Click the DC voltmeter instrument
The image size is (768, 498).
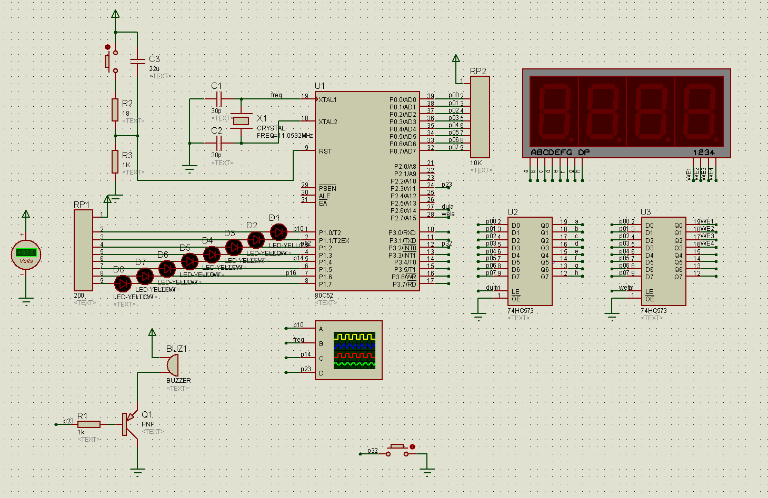point(26,255)
